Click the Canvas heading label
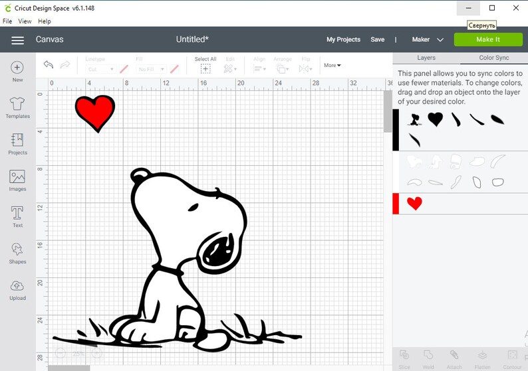Image resolution: width=528 pixels, height=371 pixels. point(49,39)
